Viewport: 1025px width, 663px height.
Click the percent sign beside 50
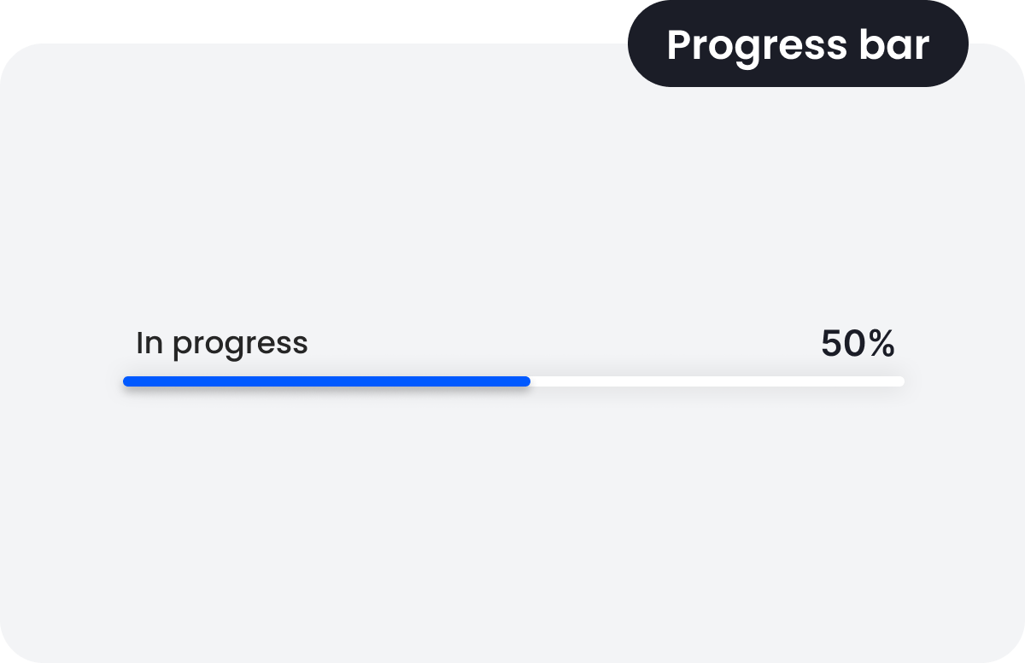click(x=882, y=344)
